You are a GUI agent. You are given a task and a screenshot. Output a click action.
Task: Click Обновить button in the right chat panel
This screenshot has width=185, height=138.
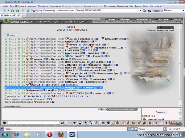[x=160, y=112]
